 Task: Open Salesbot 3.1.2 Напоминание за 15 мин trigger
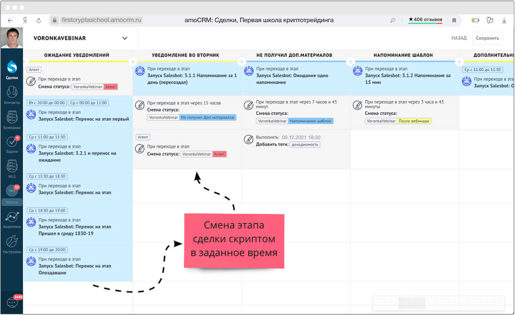pyautogui.click(x=405, y=78)
